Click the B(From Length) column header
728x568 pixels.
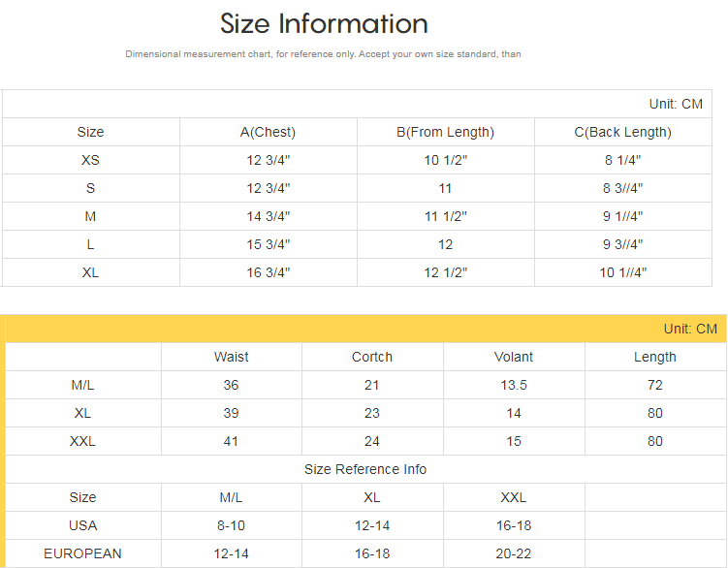pos(445,132)
